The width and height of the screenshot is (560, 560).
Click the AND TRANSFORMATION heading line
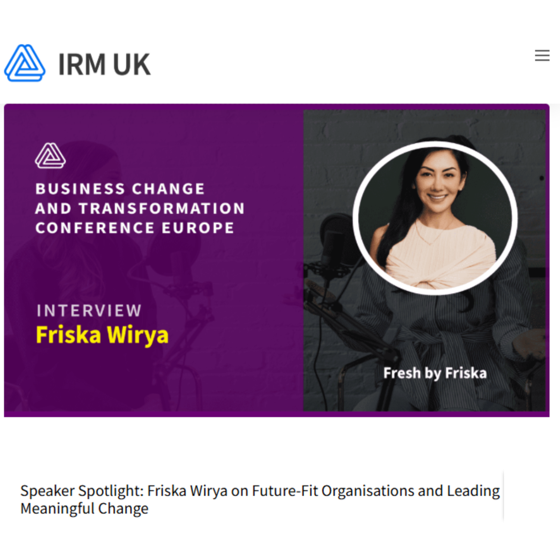140,208
